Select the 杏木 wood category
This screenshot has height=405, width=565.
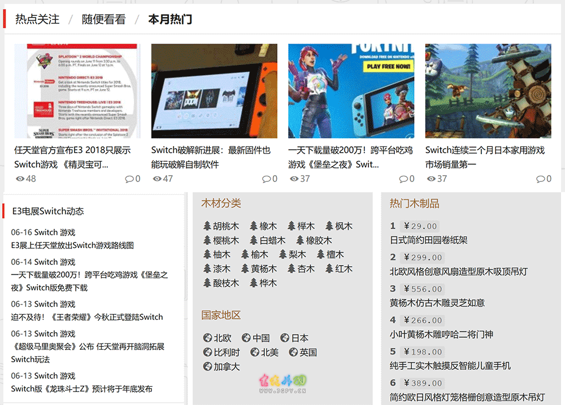point(301,269)
